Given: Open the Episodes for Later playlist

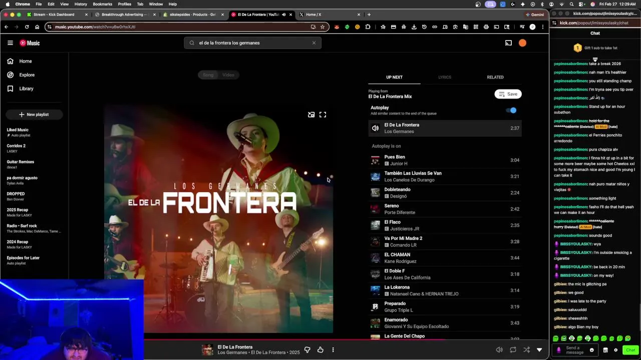Looking at the screenshot, I should (x=34, y=260).
